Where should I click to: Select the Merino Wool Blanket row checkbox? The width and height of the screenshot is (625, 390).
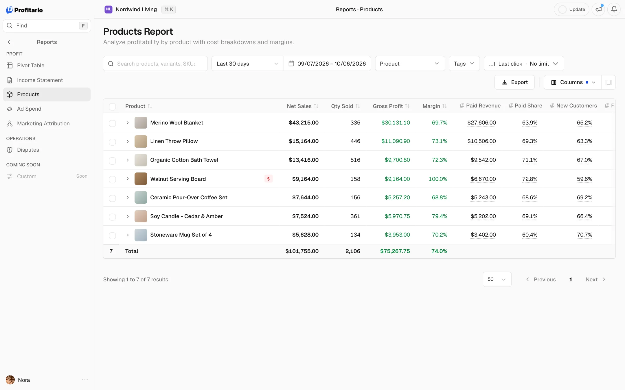pyautogui.click(x=113, y=123)
